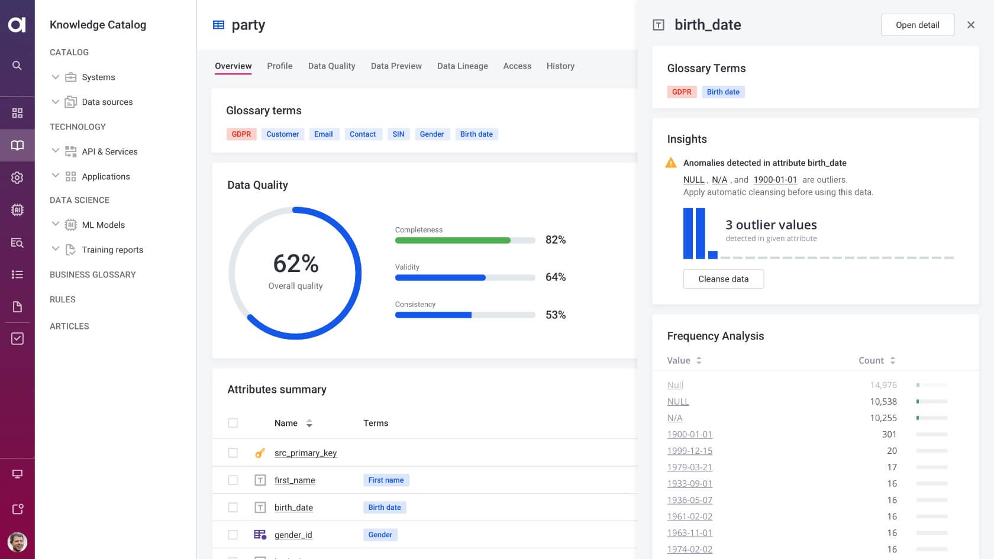Click the key icon next to src_primary_key
The height and width of the screenshot is (559, 994).
[260, 453]
